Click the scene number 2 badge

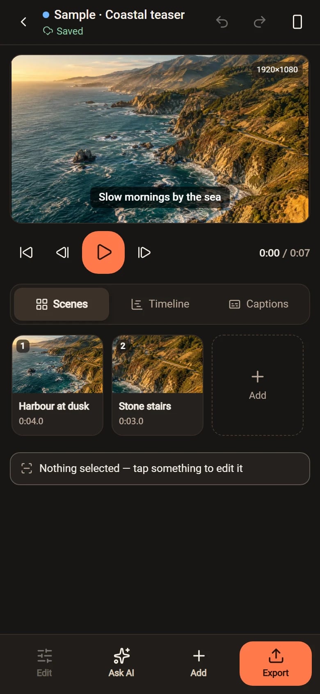pyautogui.click(x=123, y=346)
